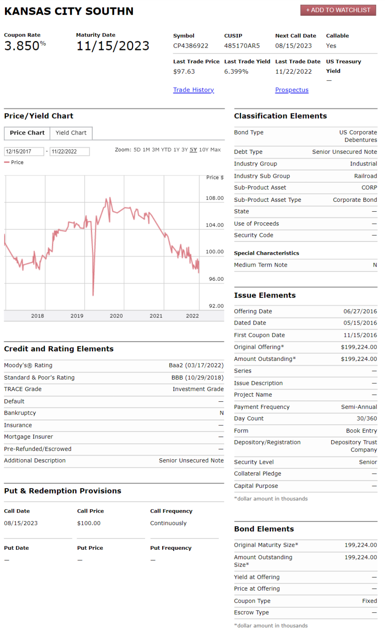Viewport: 385px width, 634px height.
Task: Set chart zoom to 10Y
Action: point(204,150)
